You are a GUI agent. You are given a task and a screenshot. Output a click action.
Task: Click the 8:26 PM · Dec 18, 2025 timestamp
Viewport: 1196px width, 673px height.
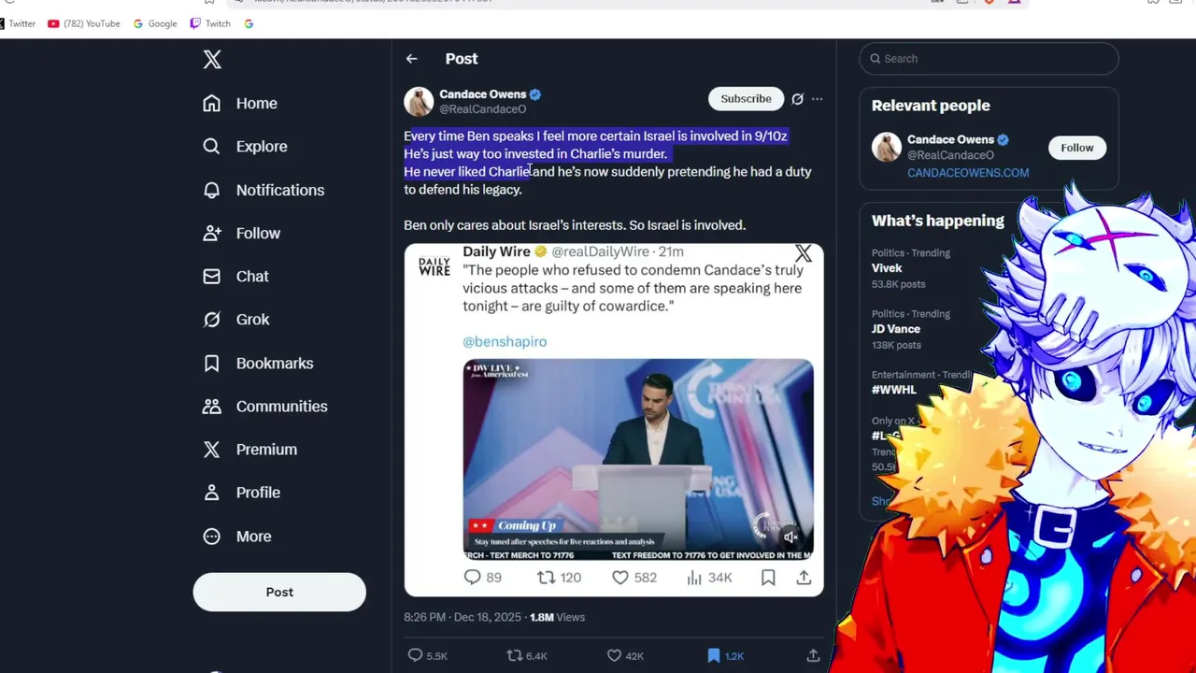[464, 617]
